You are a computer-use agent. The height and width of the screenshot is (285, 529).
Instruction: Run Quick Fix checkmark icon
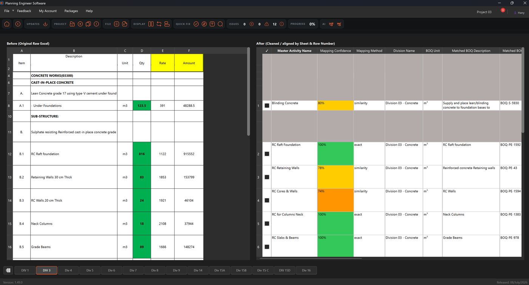click(196, 24)
